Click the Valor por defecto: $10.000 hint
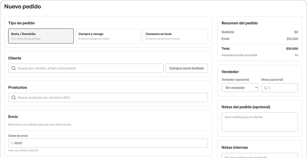The height and width of the screenshot is (158, 307). coord(23,151)
